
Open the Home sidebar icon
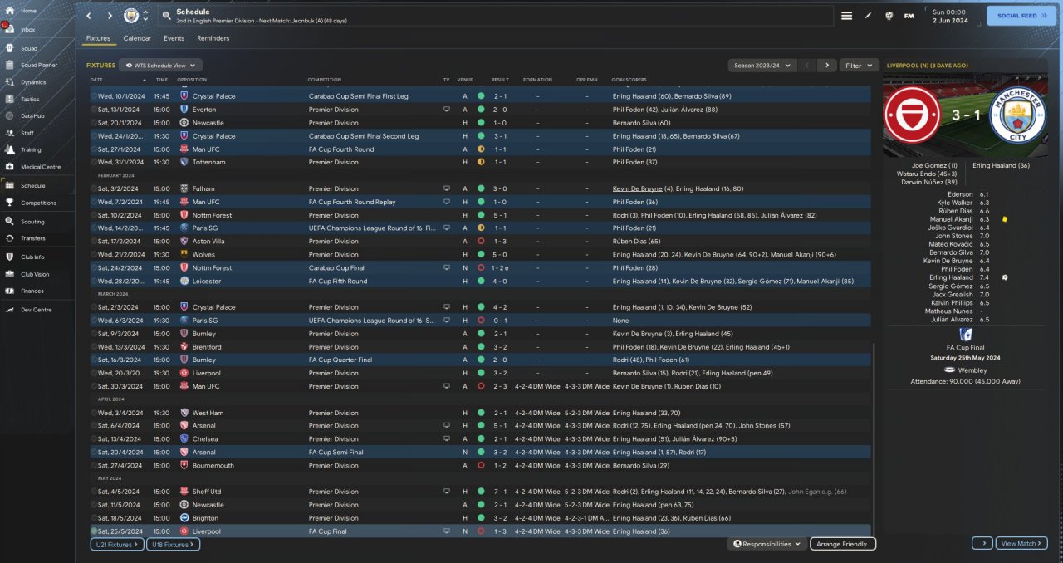[9, 11]
